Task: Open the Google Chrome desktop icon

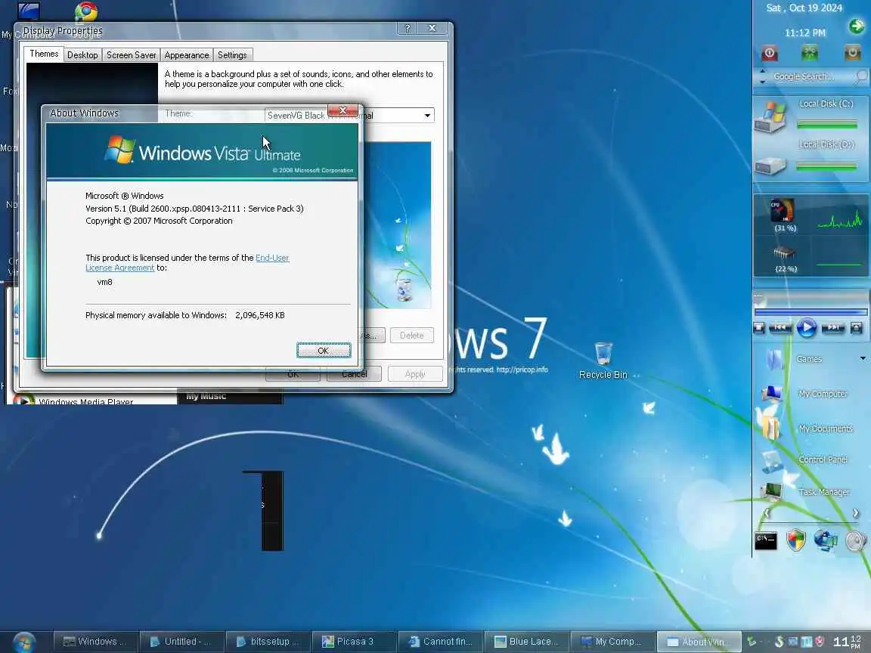Action: (x=86, y=11)
